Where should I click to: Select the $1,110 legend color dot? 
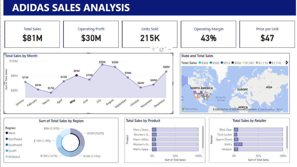(257, 63)
